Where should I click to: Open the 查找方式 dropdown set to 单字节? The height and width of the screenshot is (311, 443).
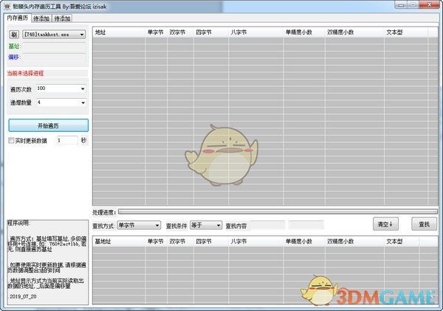(139, 226)
